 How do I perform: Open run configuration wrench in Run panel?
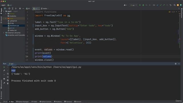(4, 70)
